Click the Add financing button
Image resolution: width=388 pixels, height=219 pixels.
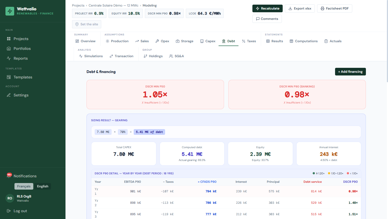point(350,72)
